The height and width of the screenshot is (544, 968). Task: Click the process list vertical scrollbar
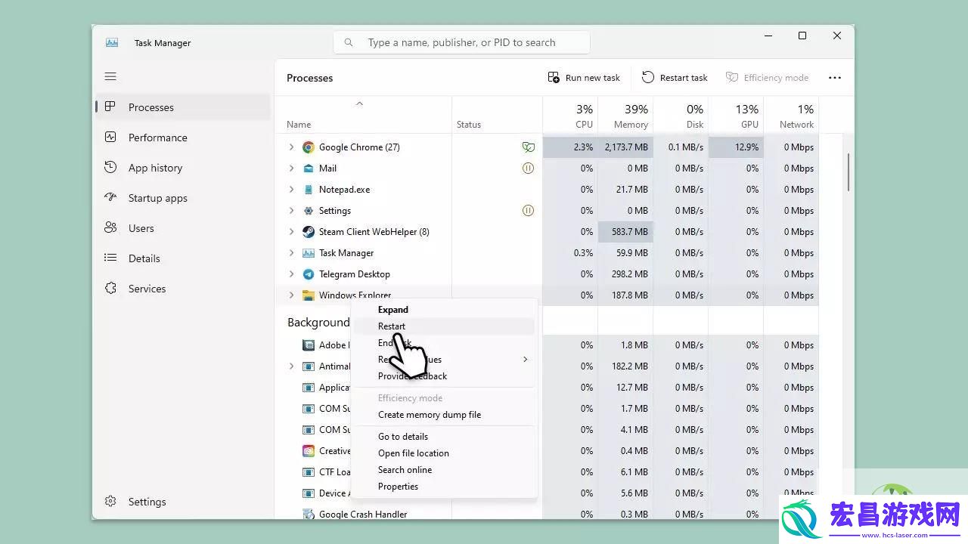point(849,172)
